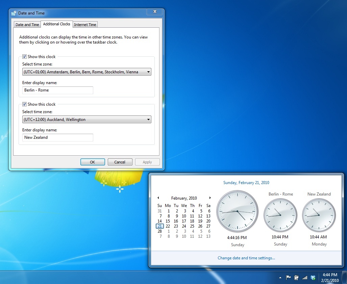
Task: Pick date 26 in the calendar
Action: click(200, 226)
